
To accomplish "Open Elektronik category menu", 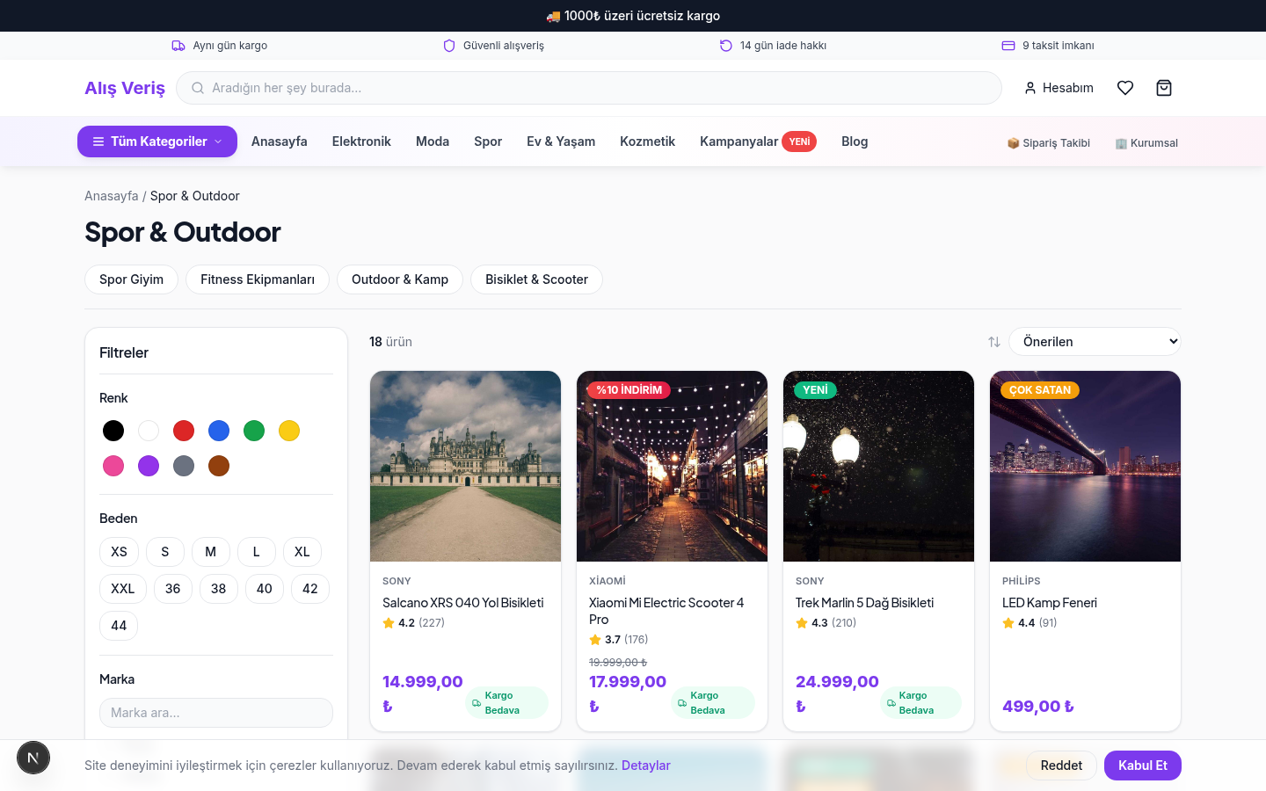I will 361,142.
